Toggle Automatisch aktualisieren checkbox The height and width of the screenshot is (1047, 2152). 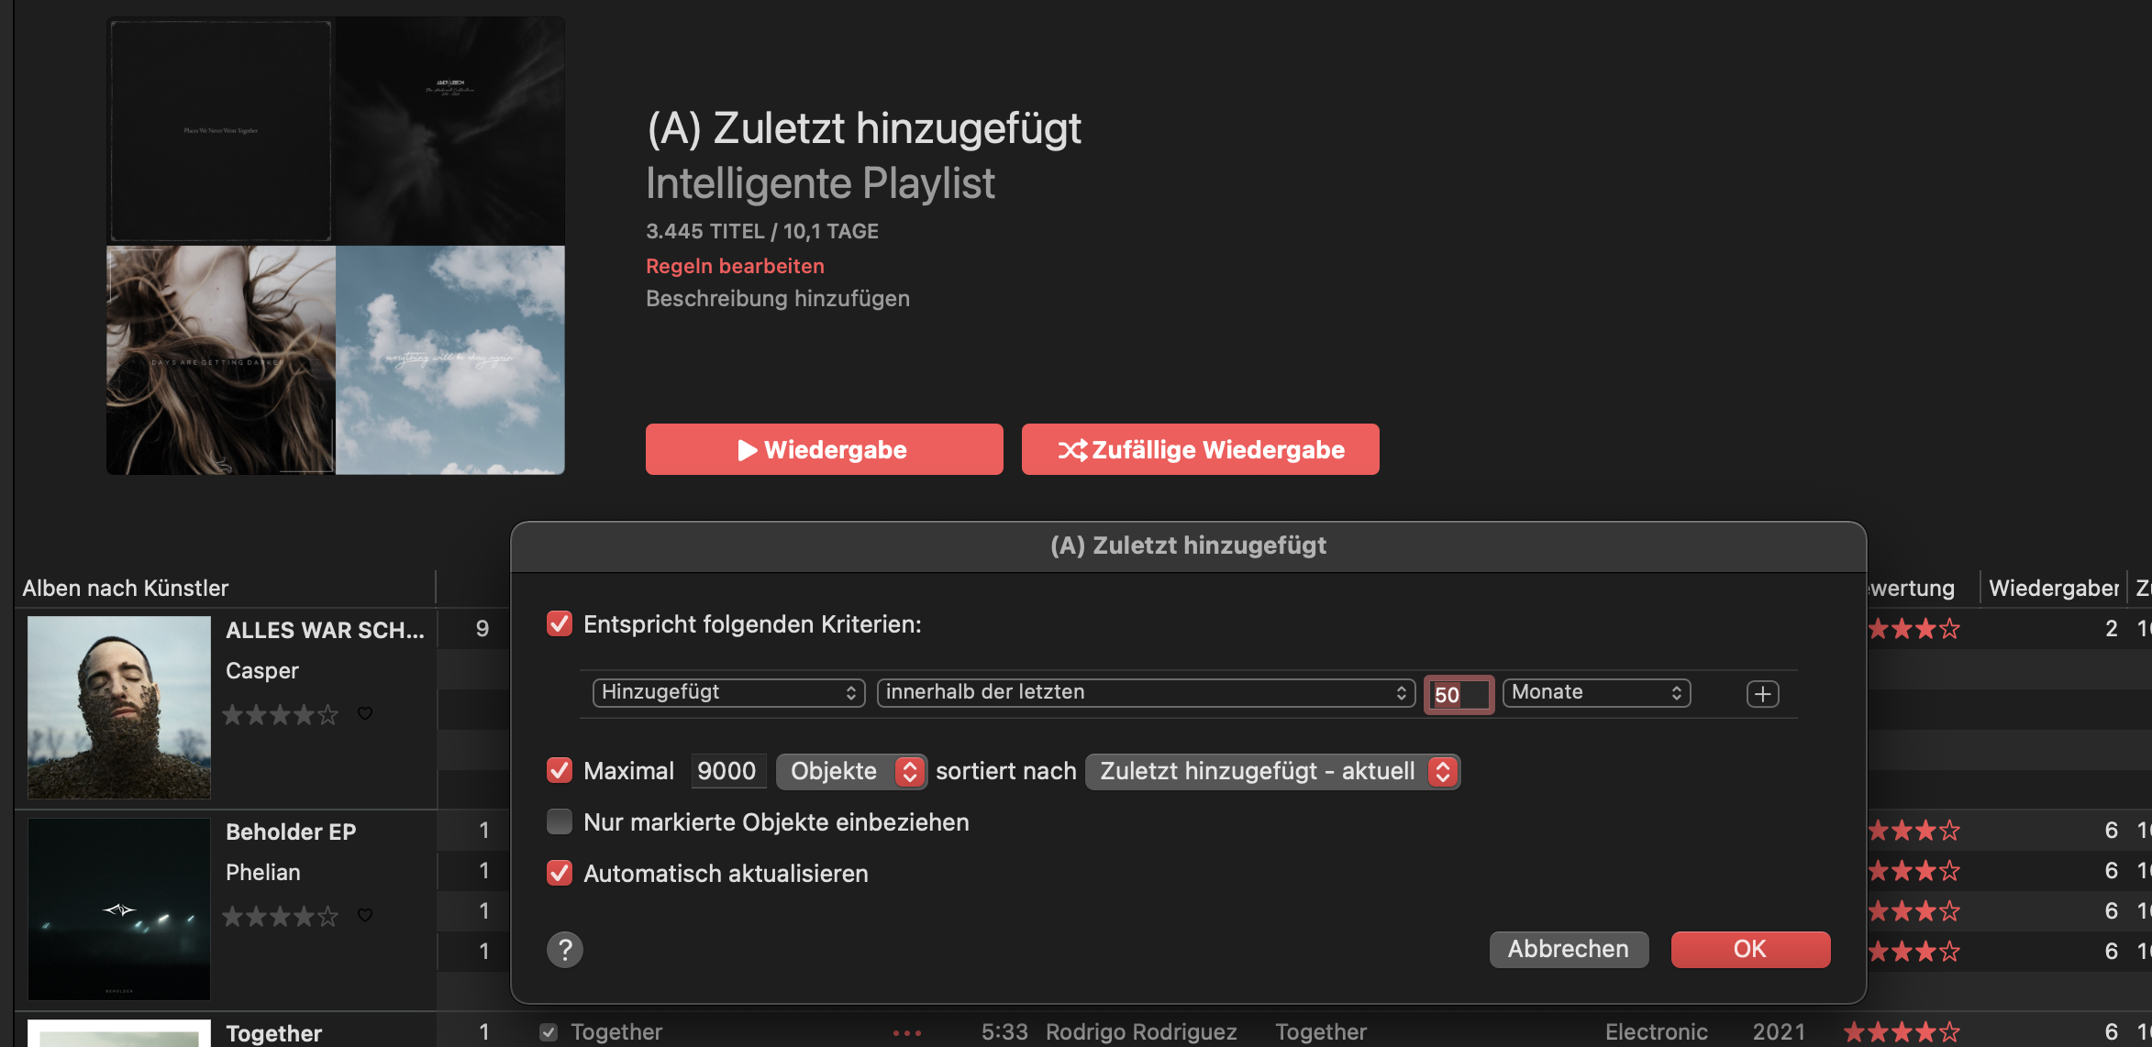coord(560,873)
